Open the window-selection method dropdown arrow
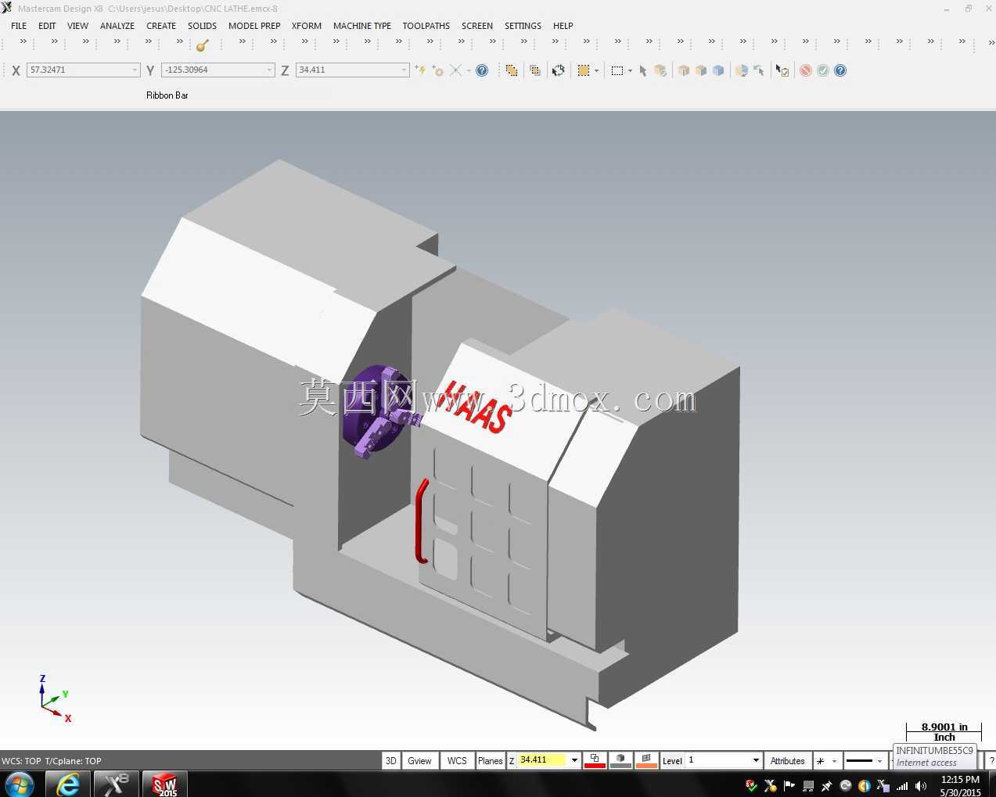Image resolution: width=996 pixels, height=797 pixels. [630, 70]
